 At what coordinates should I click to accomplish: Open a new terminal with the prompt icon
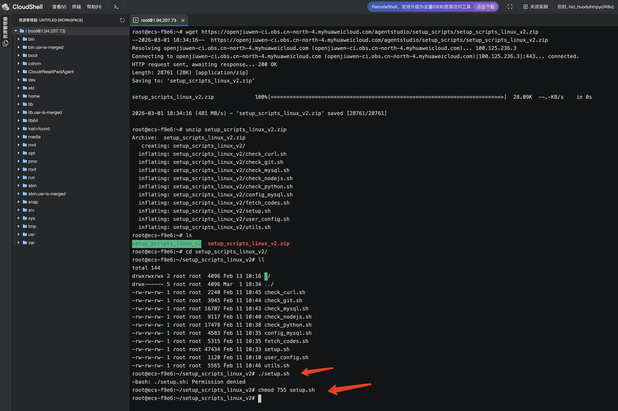[x=116, y=7]
